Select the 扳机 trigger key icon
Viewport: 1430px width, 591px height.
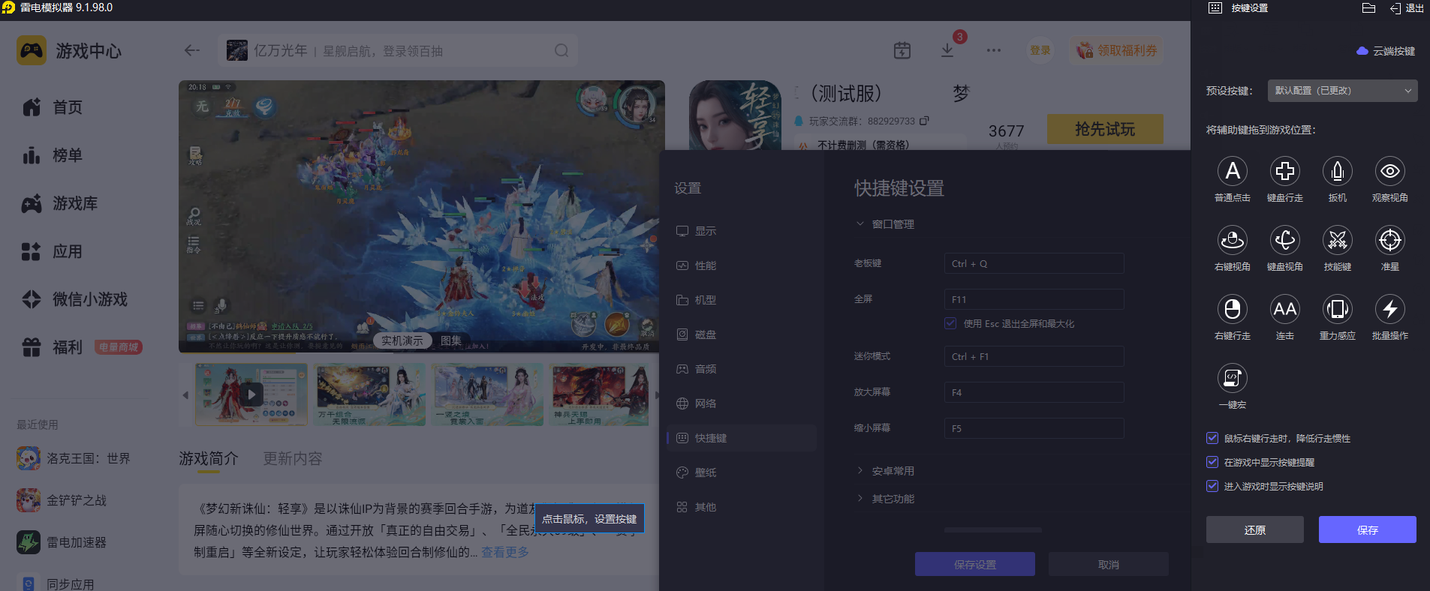(1337, 171)
